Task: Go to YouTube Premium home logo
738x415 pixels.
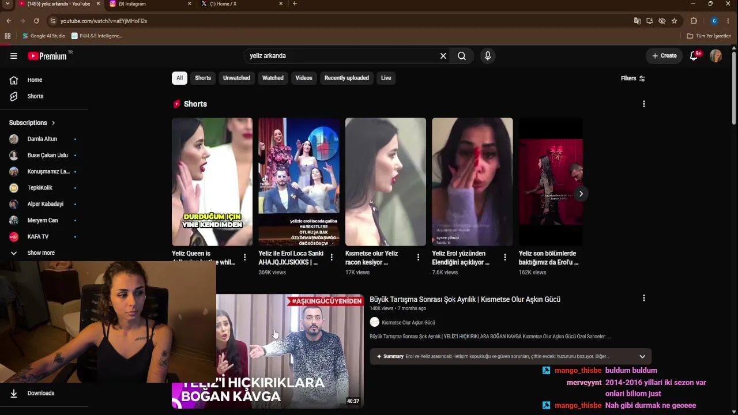Action: tap(47, 56)
